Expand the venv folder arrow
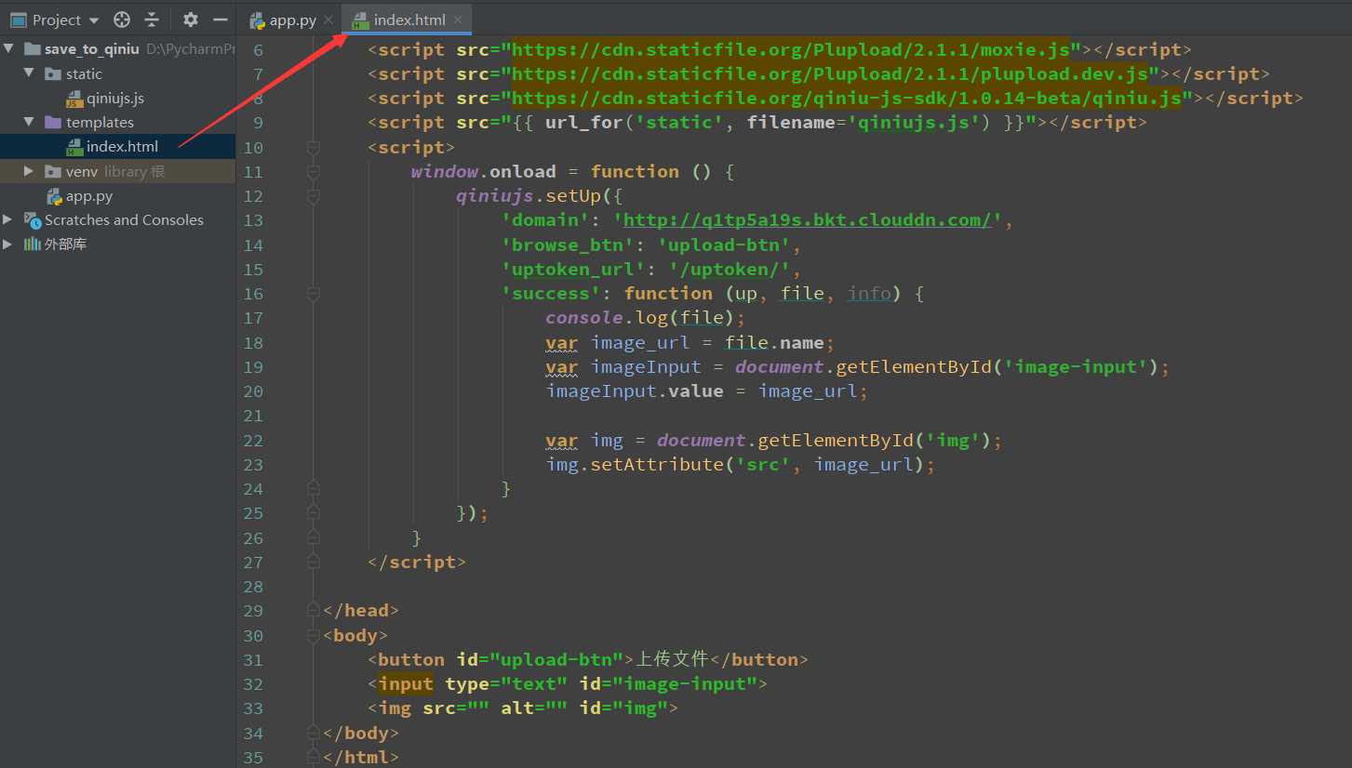This screenshot has width=1352, height=768. pos(29,171)
